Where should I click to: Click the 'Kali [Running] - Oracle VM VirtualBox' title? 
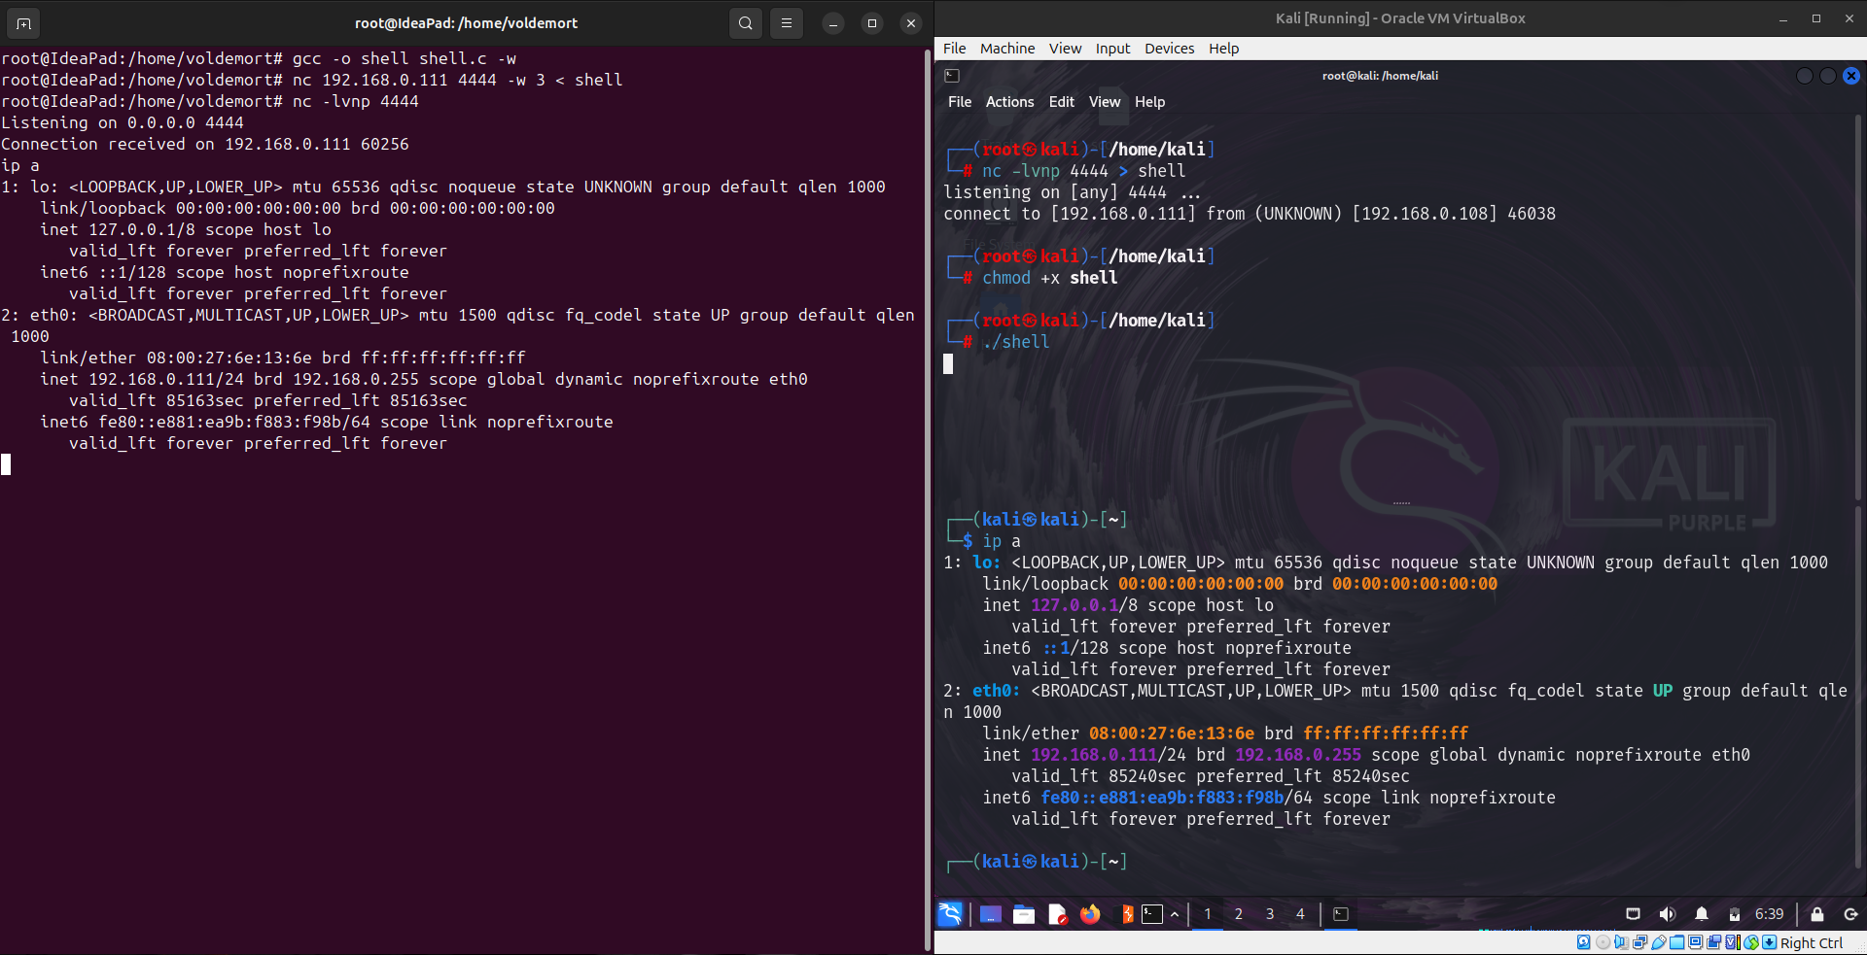pyautogui.click(x=1400, y=18)
